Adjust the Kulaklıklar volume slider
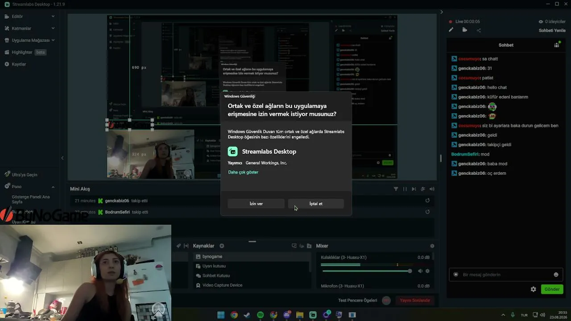Image resolution: width=571 pixels, height=321 pixels. 366,271
